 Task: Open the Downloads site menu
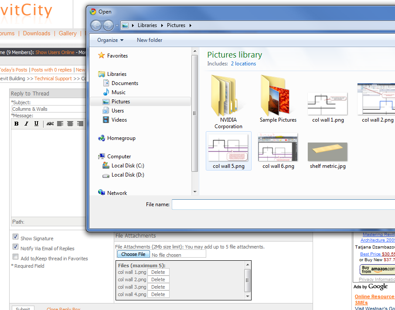37,33
